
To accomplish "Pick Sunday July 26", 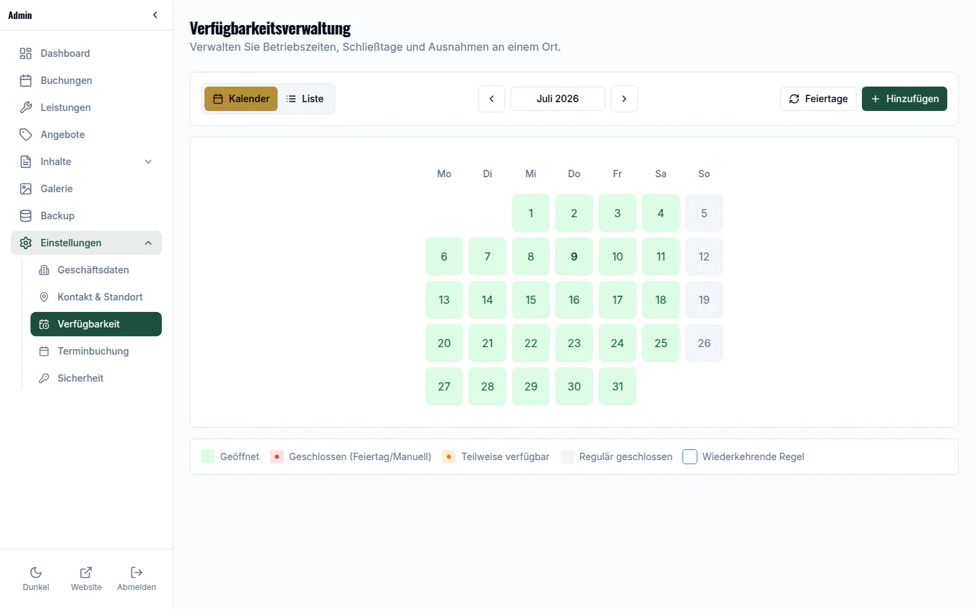I will point(704,343).
